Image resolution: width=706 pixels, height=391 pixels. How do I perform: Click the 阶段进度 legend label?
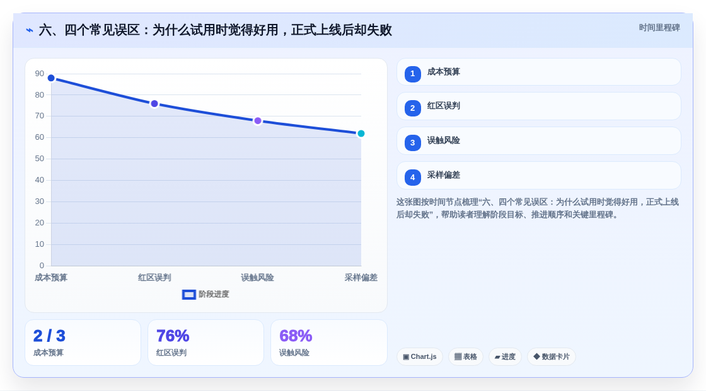[214, 294]
